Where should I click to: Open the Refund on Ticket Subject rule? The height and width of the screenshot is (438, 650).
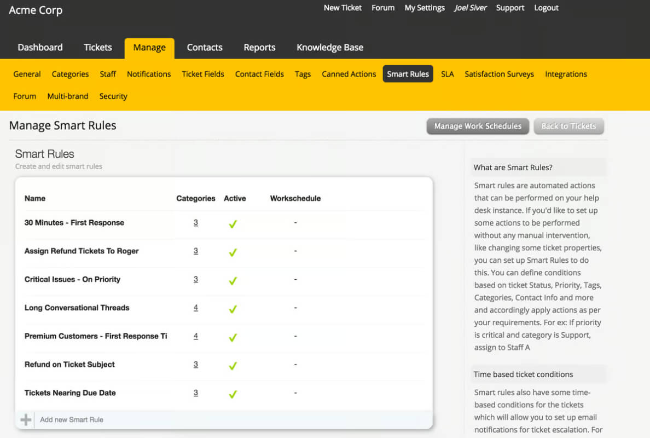point(69,364)
